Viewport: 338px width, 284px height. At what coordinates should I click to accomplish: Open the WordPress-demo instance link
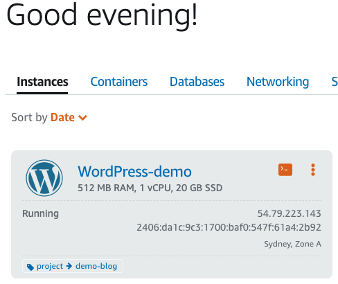(x=134, y=172)
